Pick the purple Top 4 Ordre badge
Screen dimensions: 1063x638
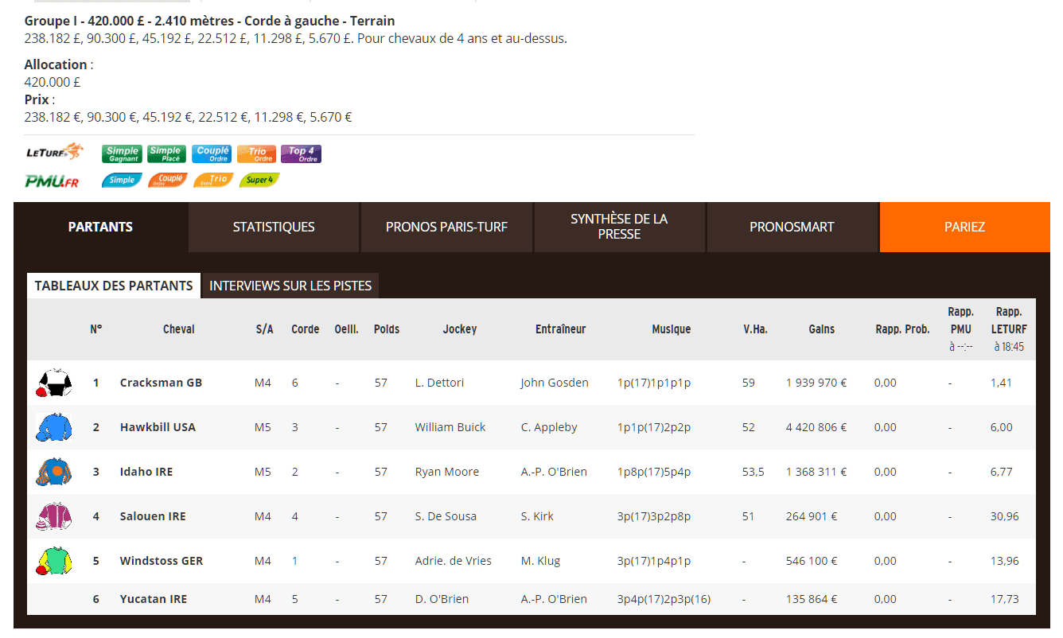click(x=301, y=154)
